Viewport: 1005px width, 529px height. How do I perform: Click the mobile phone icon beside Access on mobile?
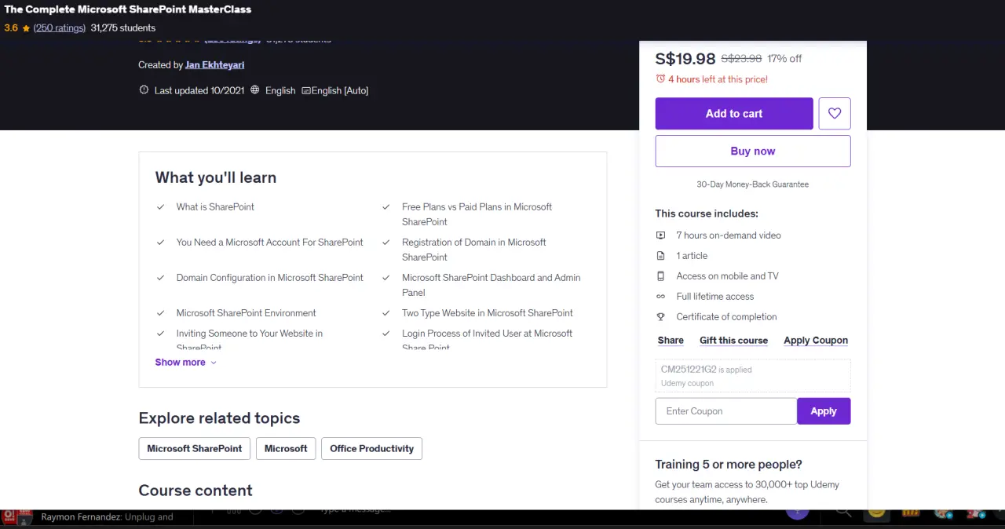[x=660, y=276]
